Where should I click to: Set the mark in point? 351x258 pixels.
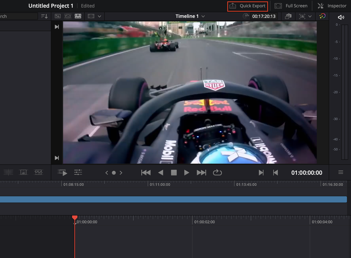261,173
